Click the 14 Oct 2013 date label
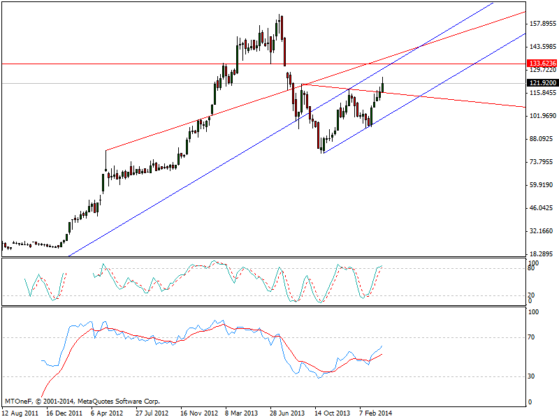Screen dimensions: 559x419 [x=333, y=413]
